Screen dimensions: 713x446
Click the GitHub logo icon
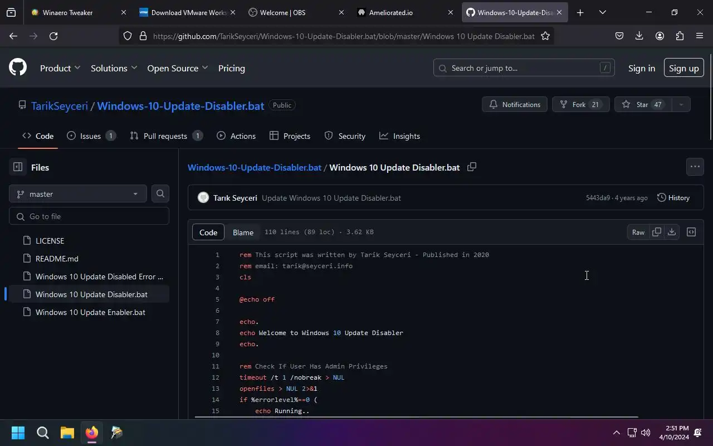click(x=18, y=68)
